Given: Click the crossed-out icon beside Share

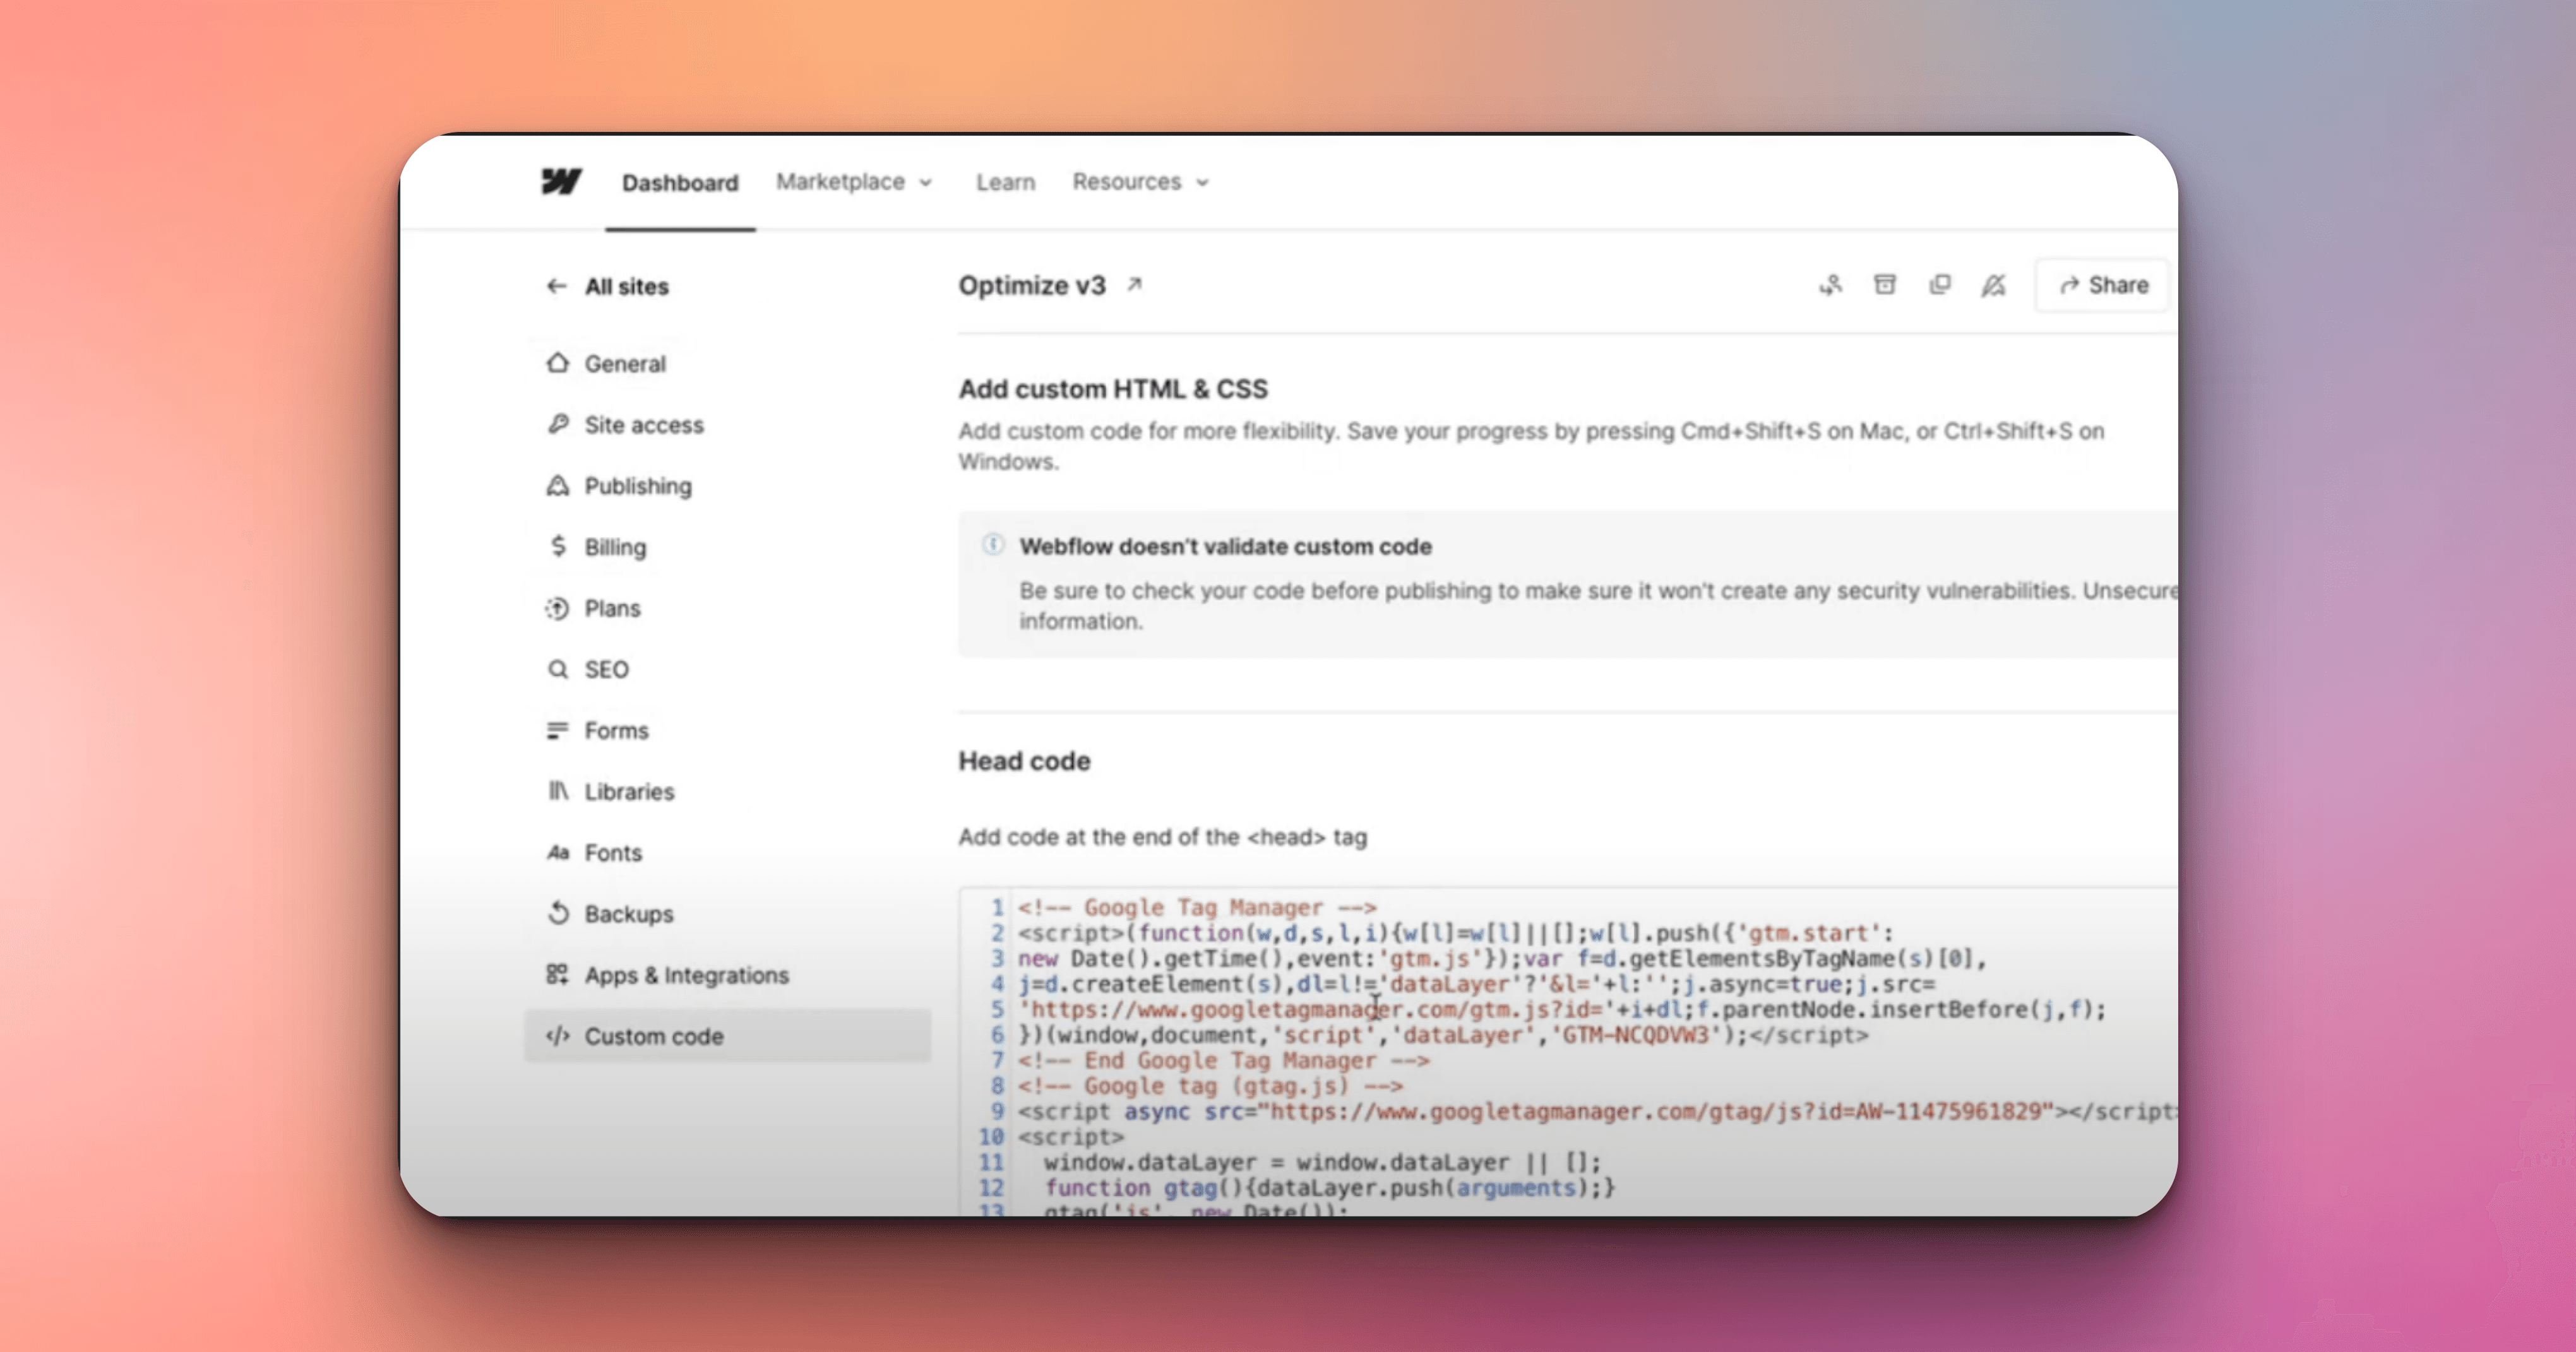Looking at the screenshot, I should [x=1994, y=285].
